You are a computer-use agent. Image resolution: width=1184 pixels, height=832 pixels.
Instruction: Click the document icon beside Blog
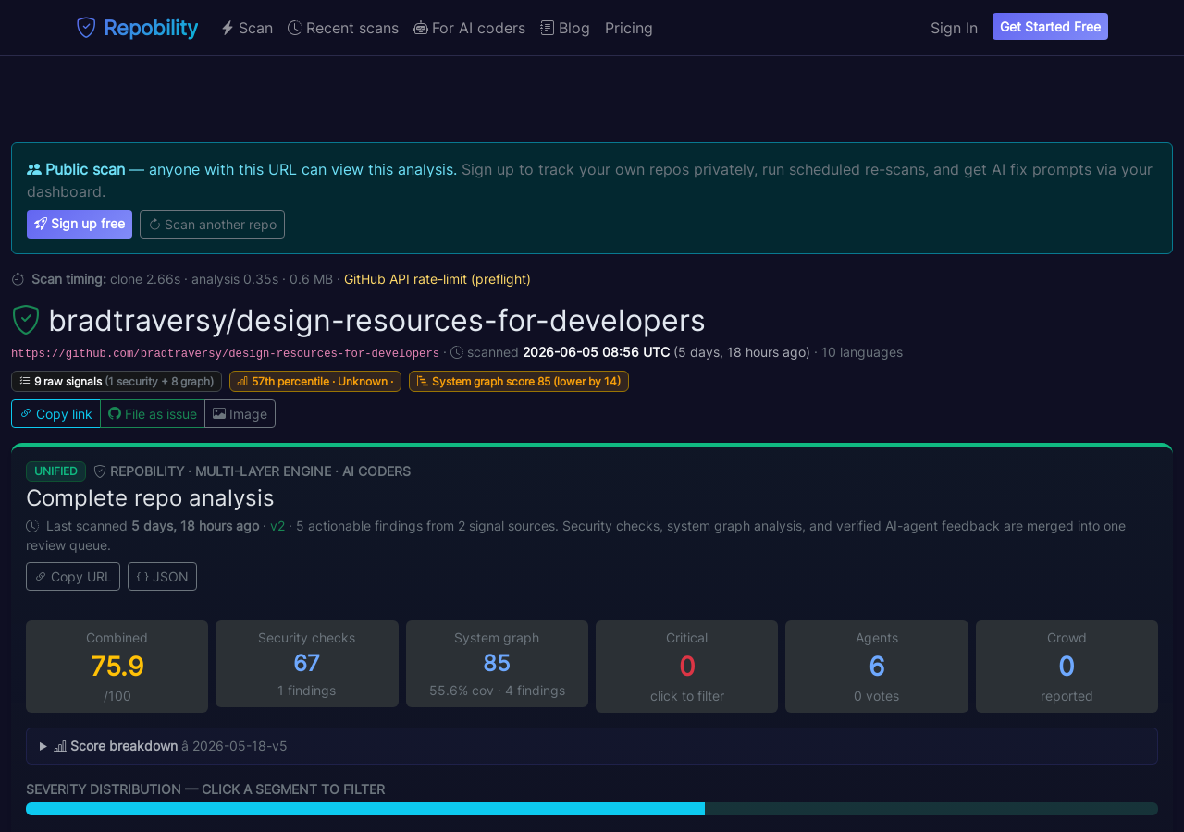pyautogui.click(x=548, y=28)
